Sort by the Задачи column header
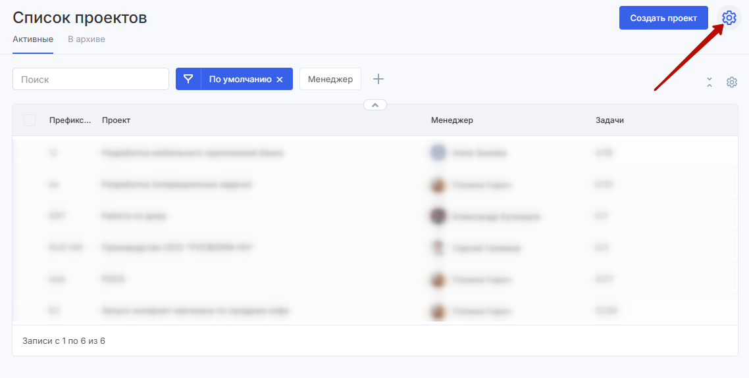Image resolution: width=749 pixels, height=378 pixels. (x=609, y=120)
